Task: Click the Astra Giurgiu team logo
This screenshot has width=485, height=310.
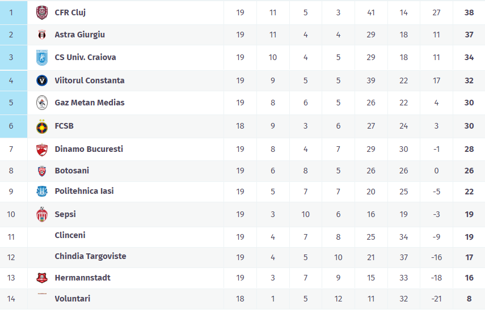Action: coord(42,35)
